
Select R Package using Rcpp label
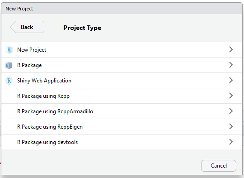click(43, 96)
